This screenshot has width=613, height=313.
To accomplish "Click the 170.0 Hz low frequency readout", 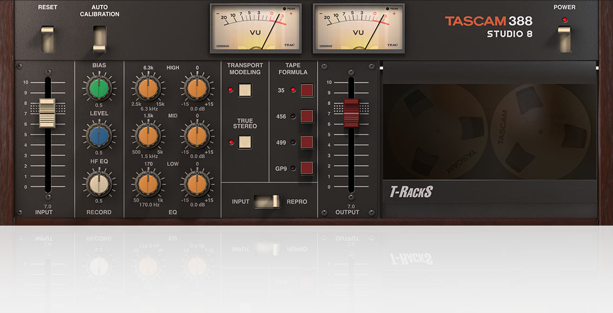I will (149, 205).
